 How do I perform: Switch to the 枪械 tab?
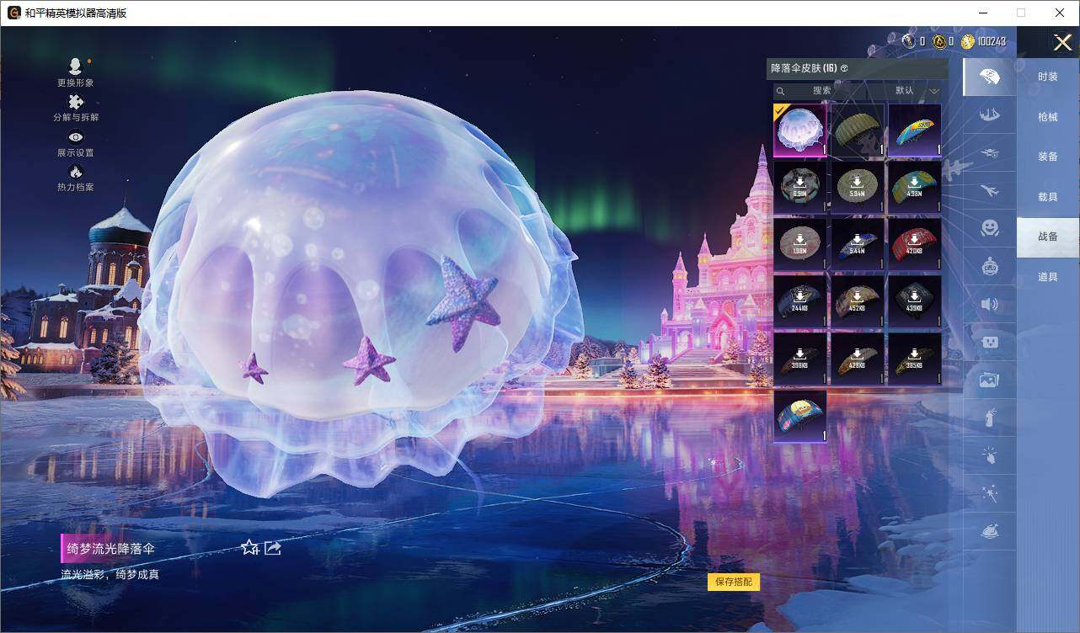coord(1047,117)
